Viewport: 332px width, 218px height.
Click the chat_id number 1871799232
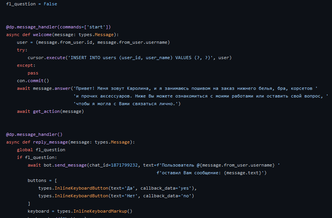(x=124, y=165)
